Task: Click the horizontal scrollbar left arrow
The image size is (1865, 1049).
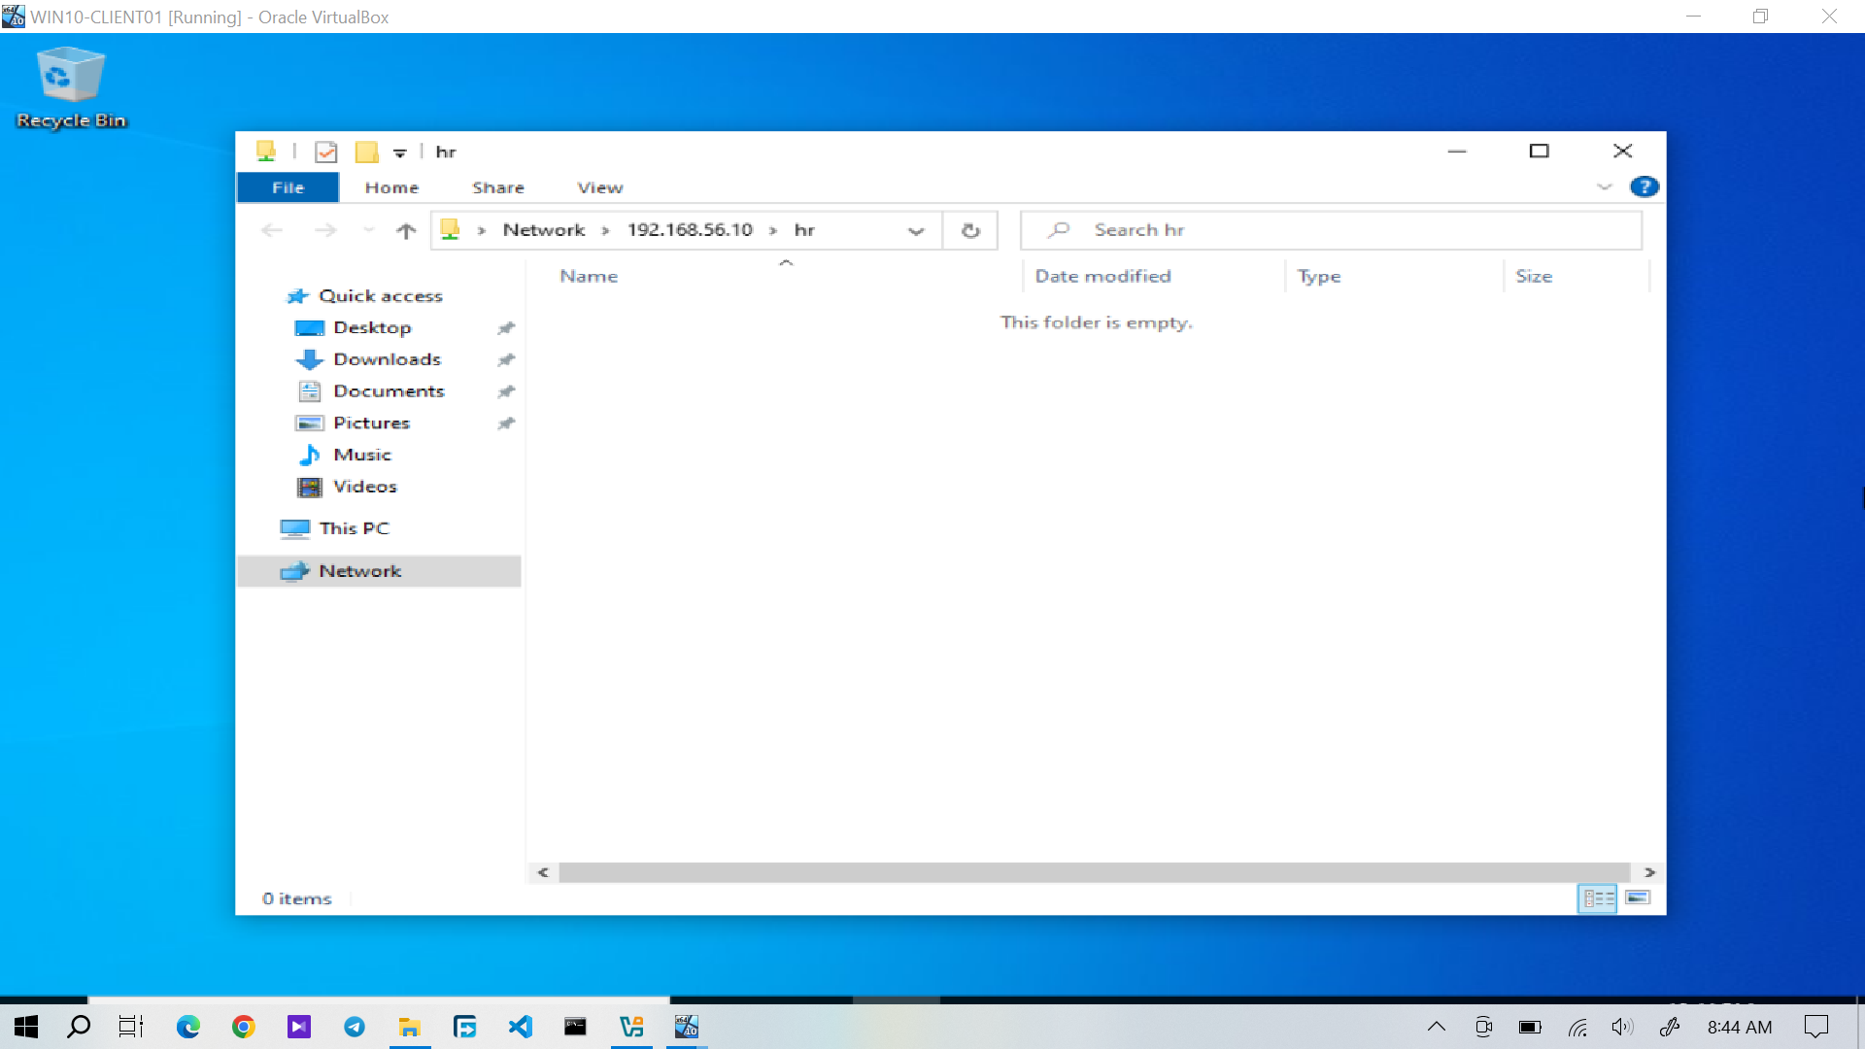Action: click(x=543, y=872)
